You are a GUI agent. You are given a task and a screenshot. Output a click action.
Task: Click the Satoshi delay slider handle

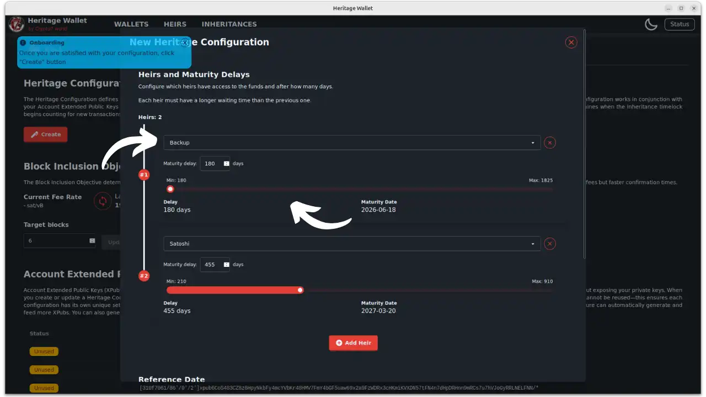pos(299,289)
